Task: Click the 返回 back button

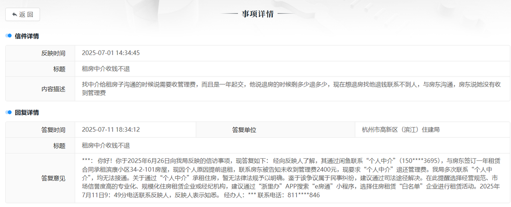Action: pyautogui.click(x=22, y=14)
